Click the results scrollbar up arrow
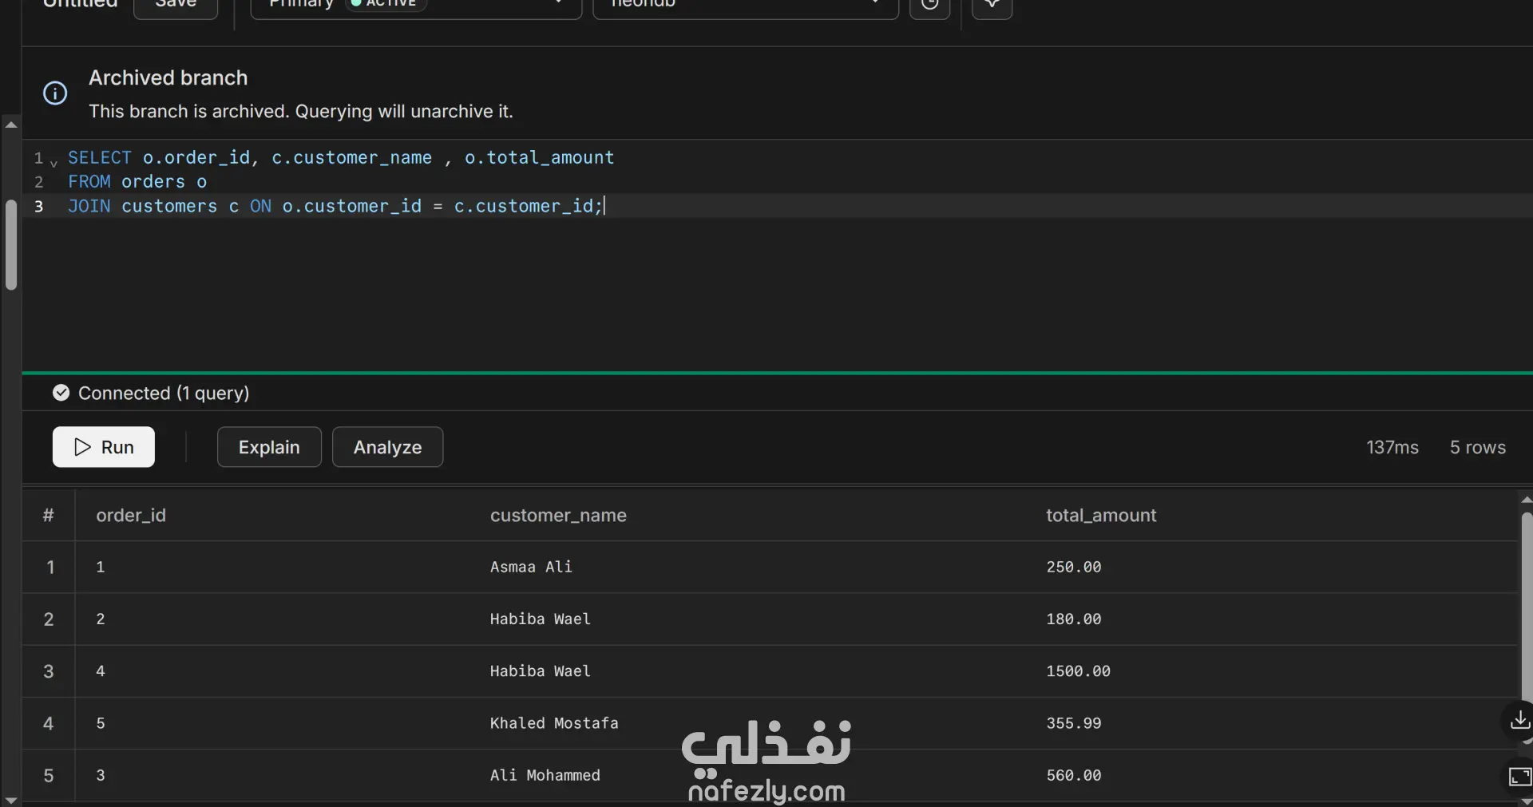The height and width of the screenshot is (807, 1533). (x=1527, y=500)
